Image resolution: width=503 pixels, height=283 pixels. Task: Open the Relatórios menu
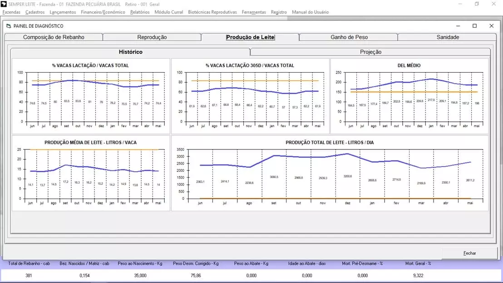(x=139, y=12)
